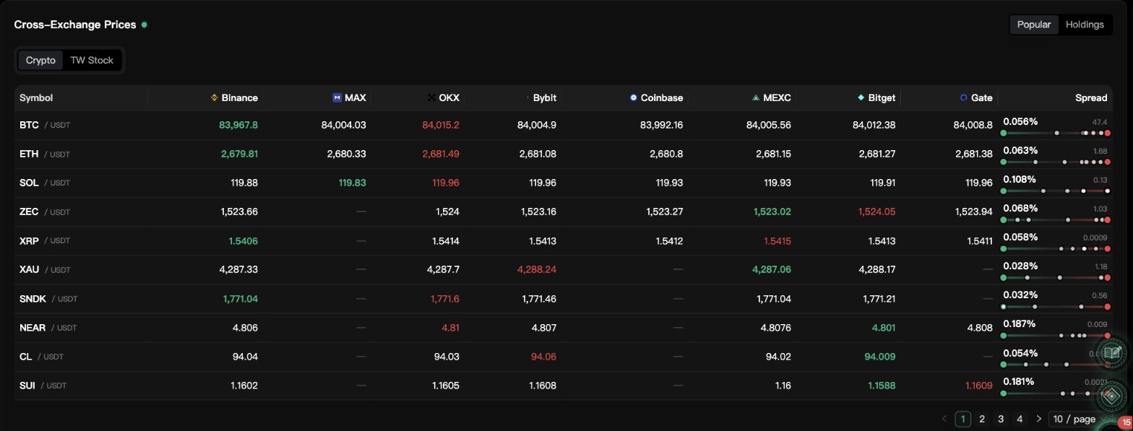This screenshot has height=431, width=1133.
Task: Go to the next page with the right arrow
Action: [1038, 419]
